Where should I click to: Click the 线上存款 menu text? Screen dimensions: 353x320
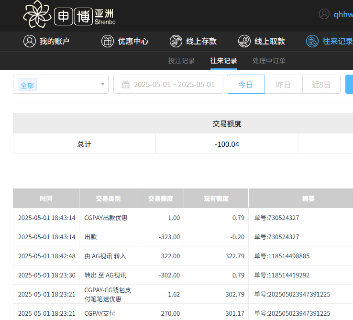point(201,41)
